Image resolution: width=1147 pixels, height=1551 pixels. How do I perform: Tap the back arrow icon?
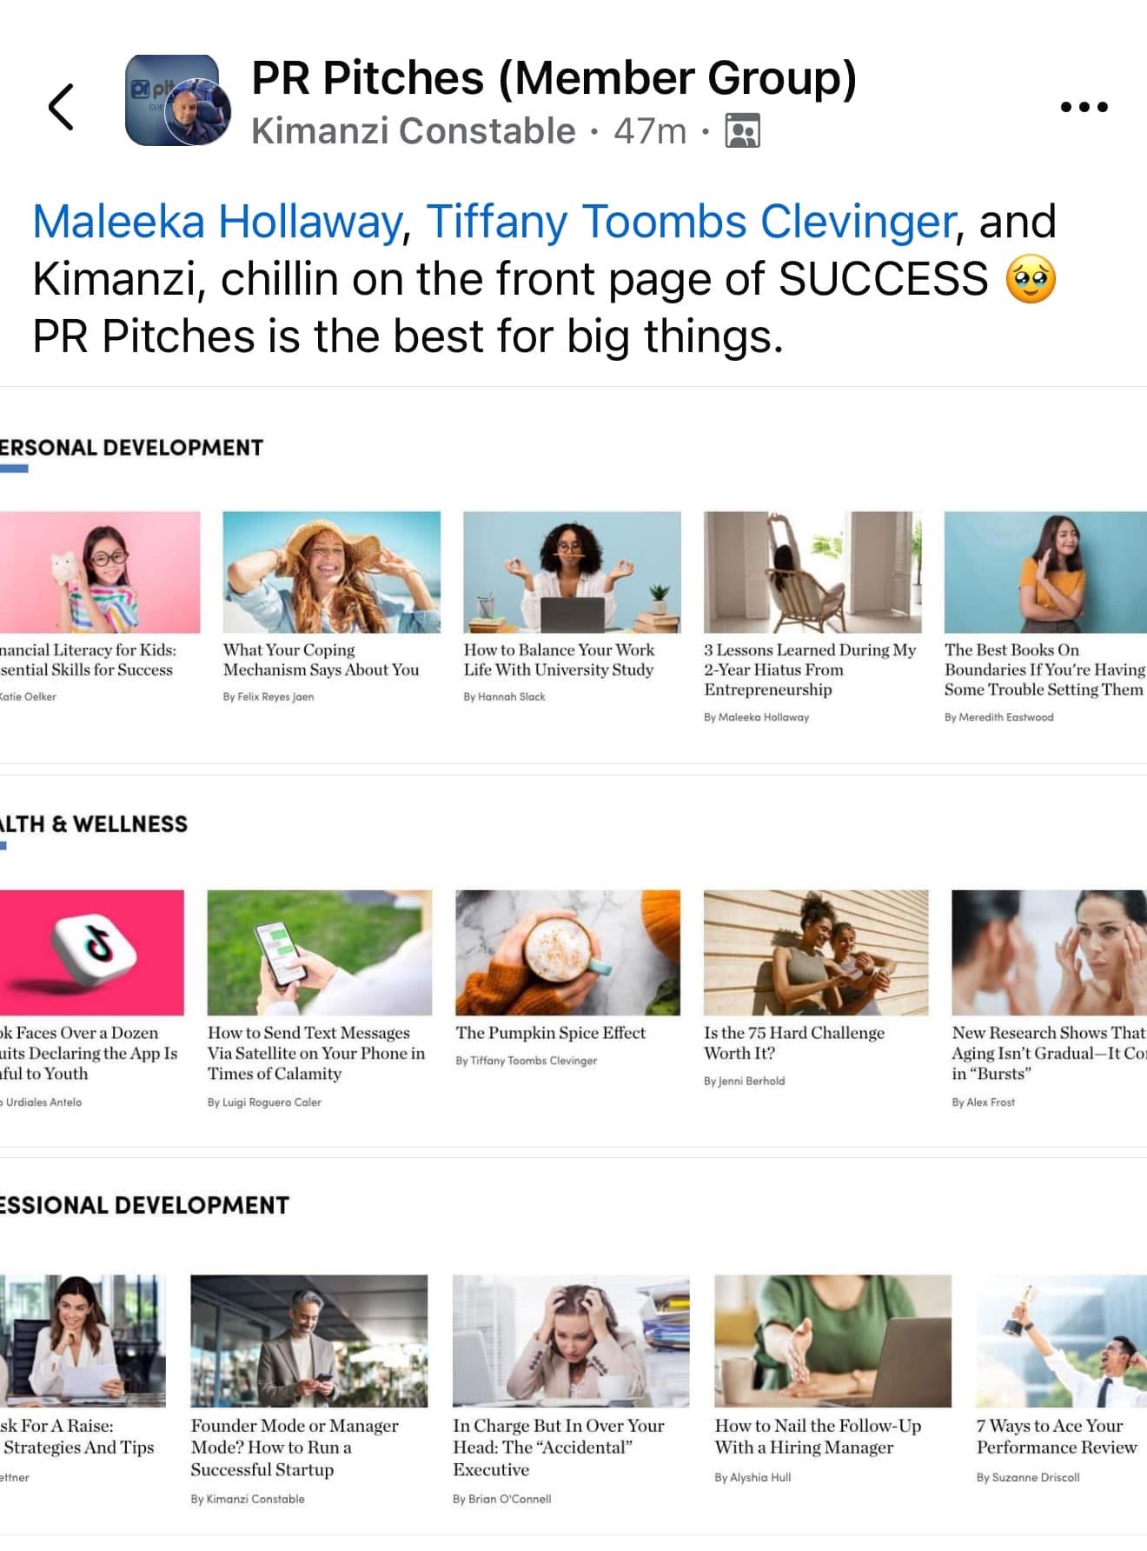click(61, 107)
